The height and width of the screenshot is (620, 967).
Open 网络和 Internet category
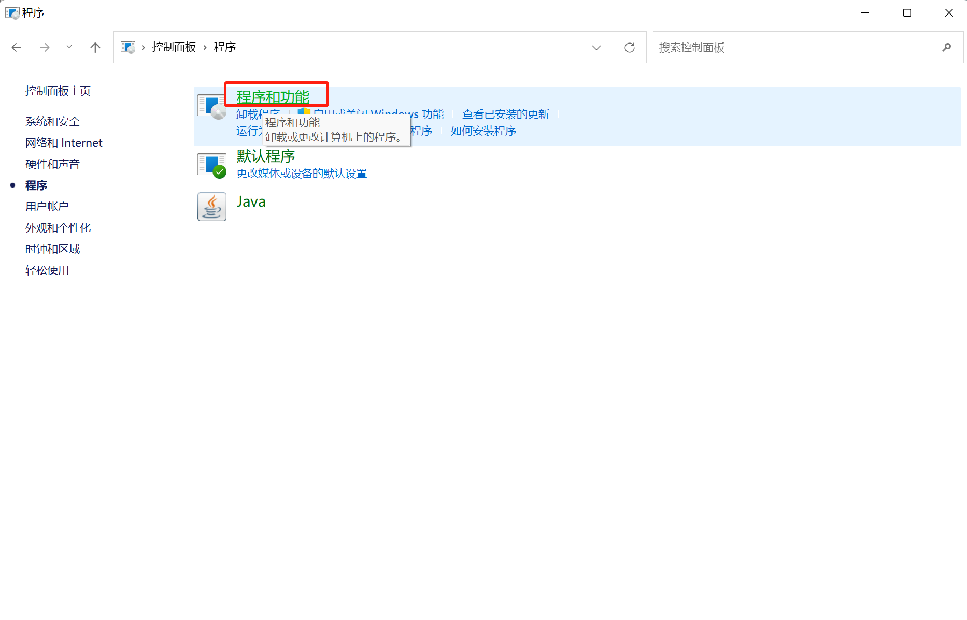click(x=64, y=142)
